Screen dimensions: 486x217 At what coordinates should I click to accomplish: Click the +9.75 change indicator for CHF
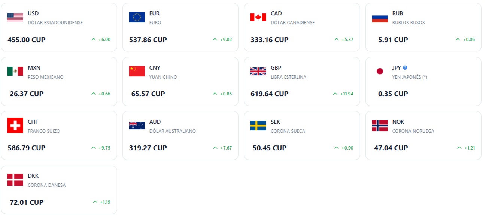[x=105, y=148]
